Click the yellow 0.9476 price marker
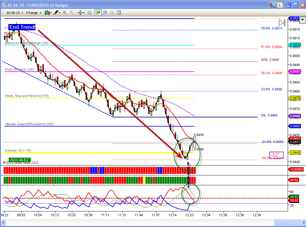 coord(295,98)
